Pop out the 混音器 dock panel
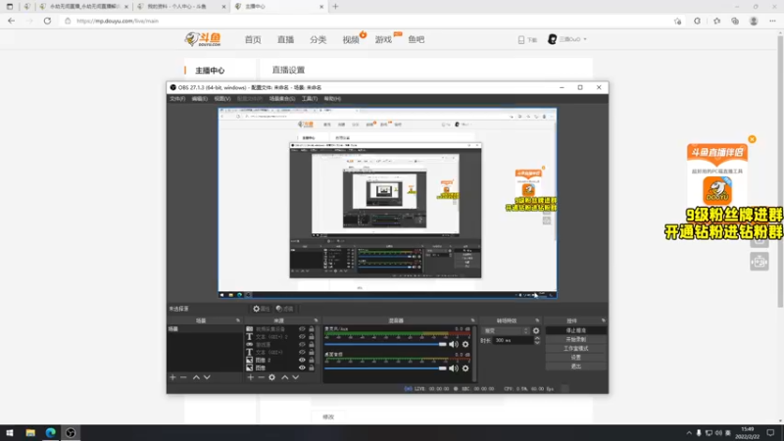This screenshot has height=441, width=784. click(x=472, y=320)
